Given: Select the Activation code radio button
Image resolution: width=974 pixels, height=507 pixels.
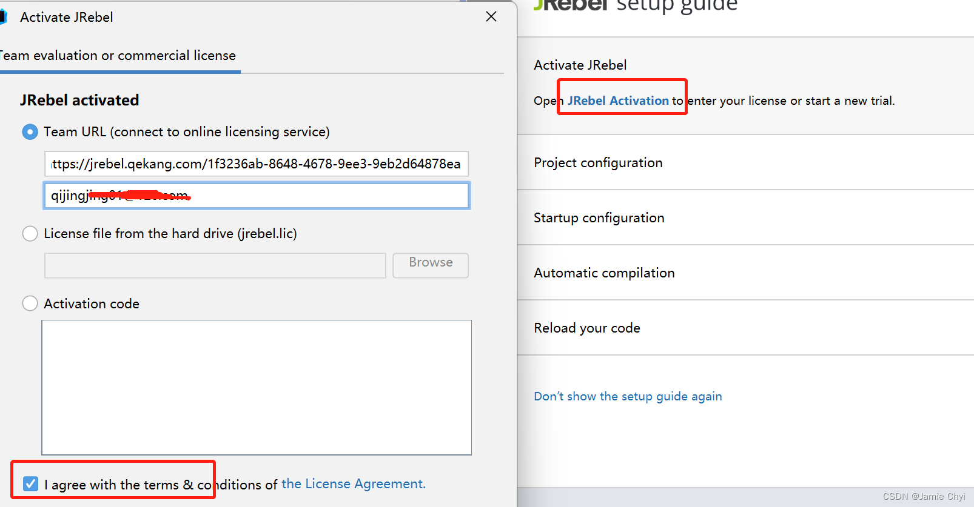Looking at the screenshot, I should [30, 303].
